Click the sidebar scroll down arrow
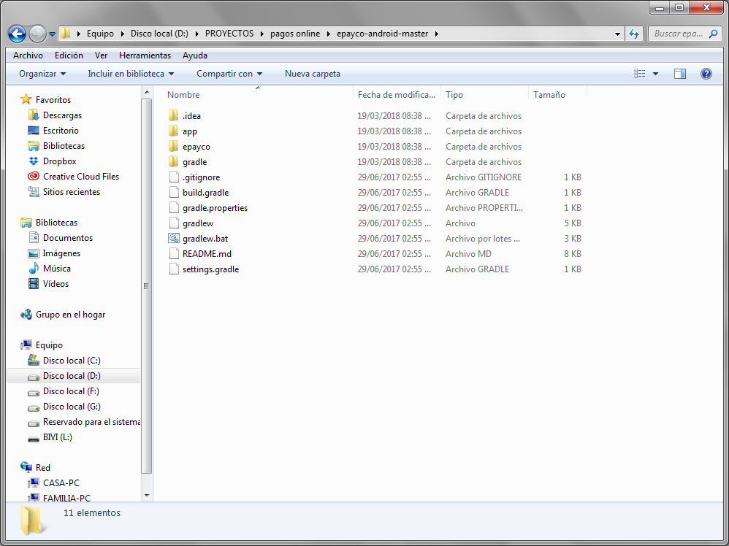 (x=147, y=496)
